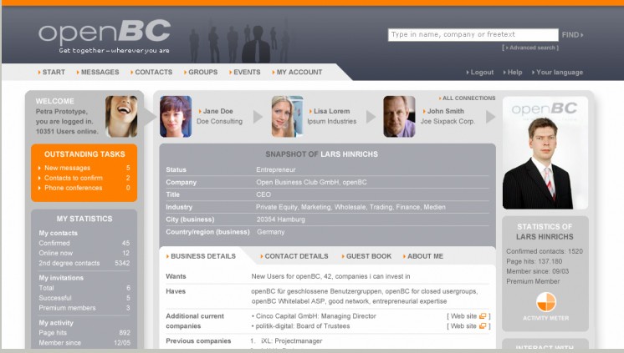Viewport: 624px width, 353px height.
Task: Click 'Premium Member' text
Action: click(x=533, y=281)
